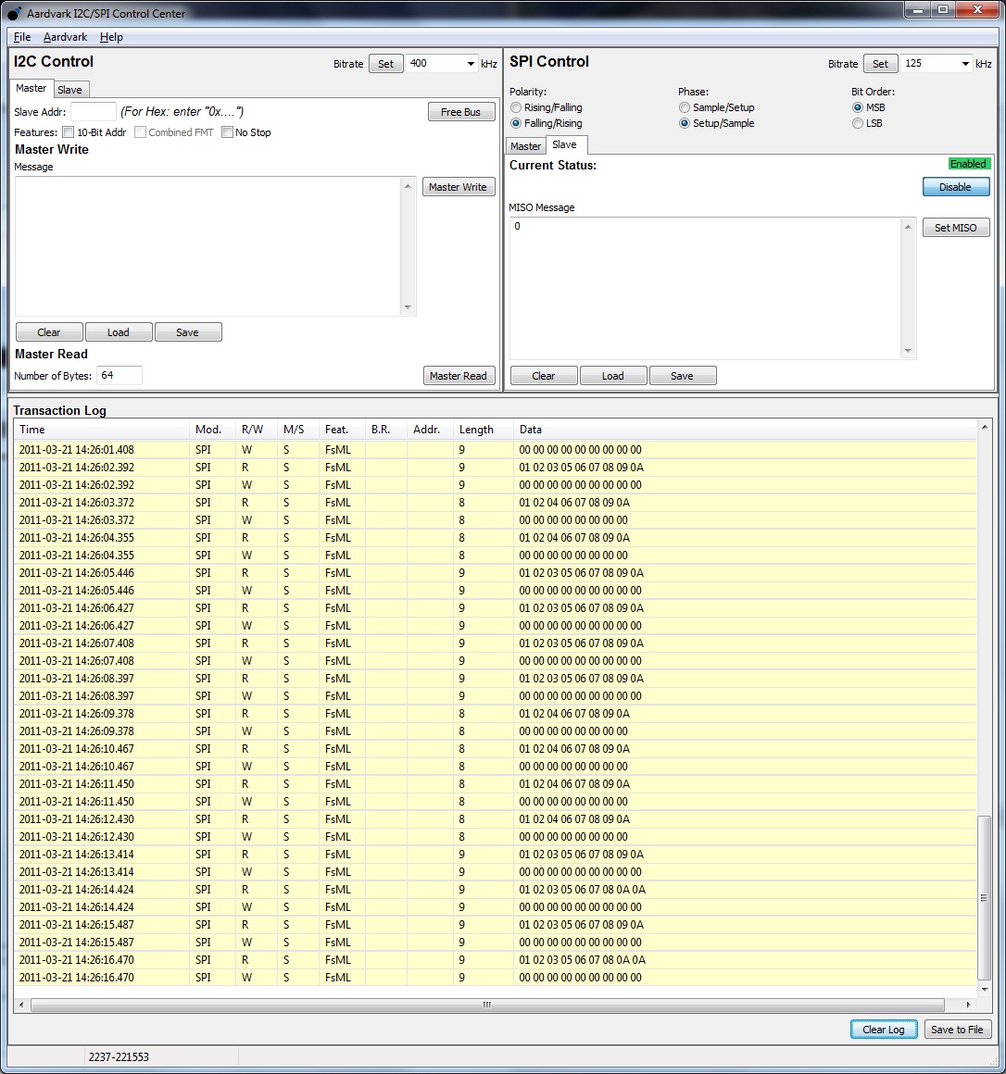The image size is (1006, 1074).
Task: Click the Mod. column header
Action: tap(212, 430)
